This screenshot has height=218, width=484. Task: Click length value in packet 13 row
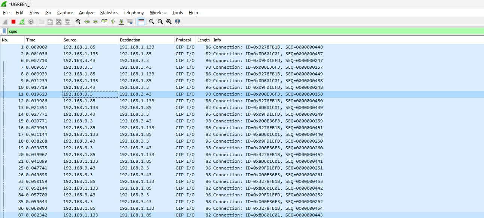coord(208,108)
